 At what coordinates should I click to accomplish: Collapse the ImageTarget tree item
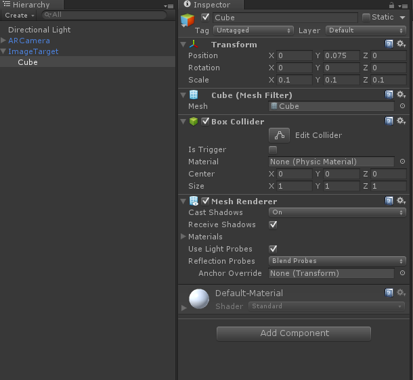pyautogui.click(x=3, y=51)
